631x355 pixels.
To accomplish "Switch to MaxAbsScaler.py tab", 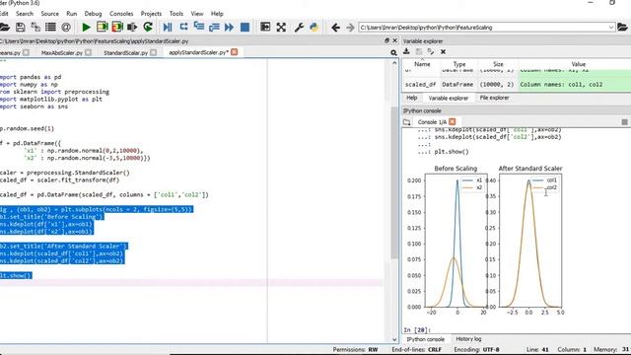I will (61, 52).
